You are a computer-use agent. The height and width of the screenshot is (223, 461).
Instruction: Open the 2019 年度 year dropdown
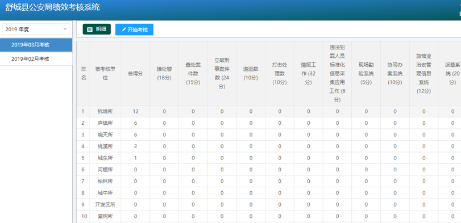click(x=36, y=30)
